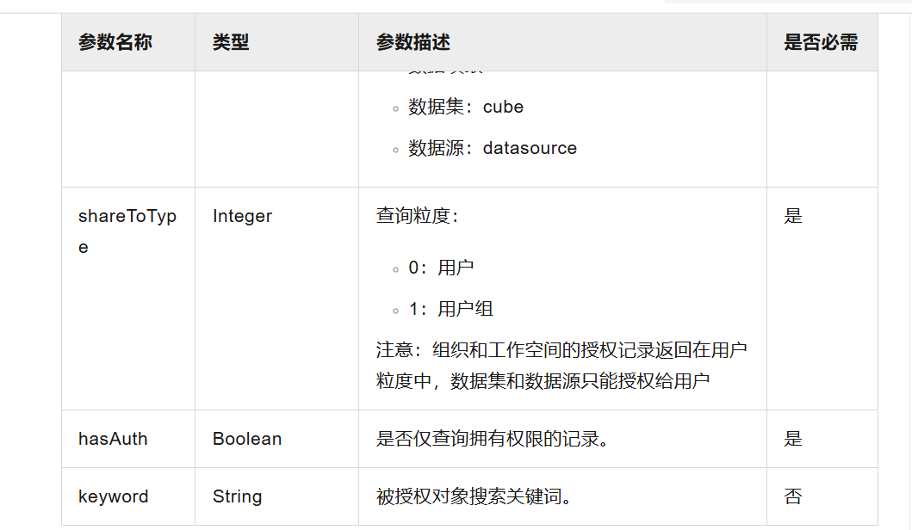Click the 注意 note paragraph text

click(x=561, y=366)
